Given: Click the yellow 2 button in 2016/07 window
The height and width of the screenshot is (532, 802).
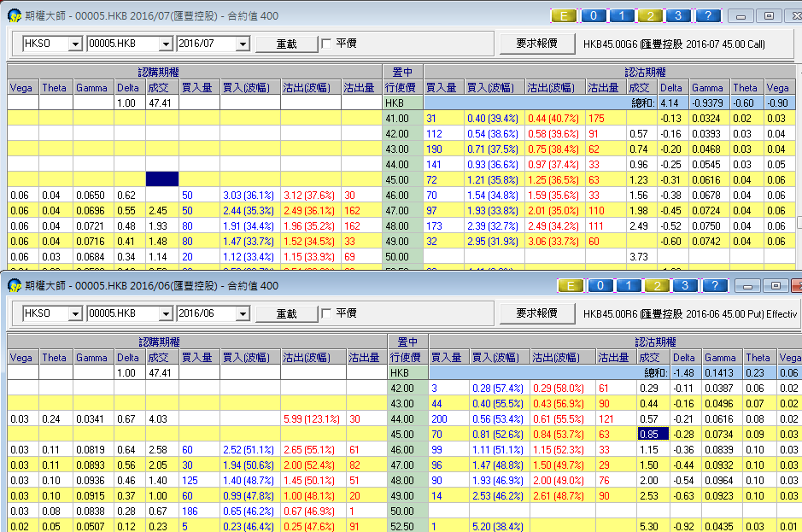Looking at the screenshot, I should (x=650, y=15).
